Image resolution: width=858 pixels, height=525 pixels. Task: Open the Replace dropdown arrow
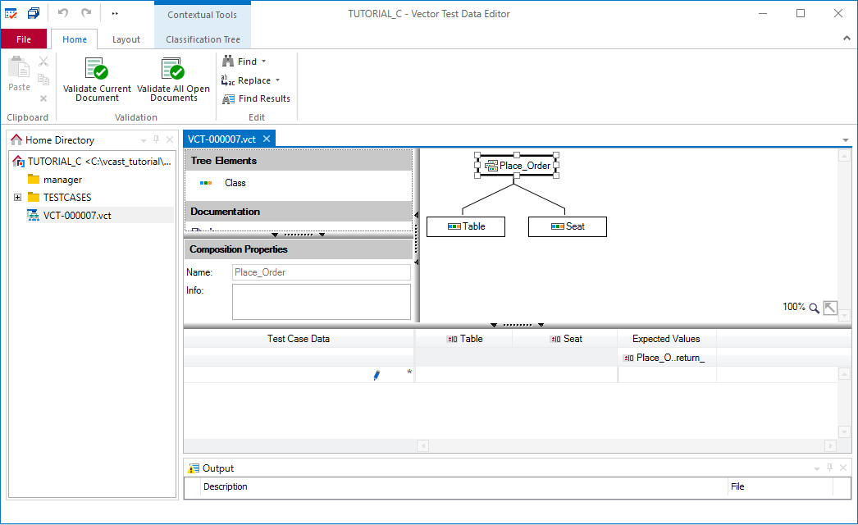pyautogui.click(x=276, y=80)
